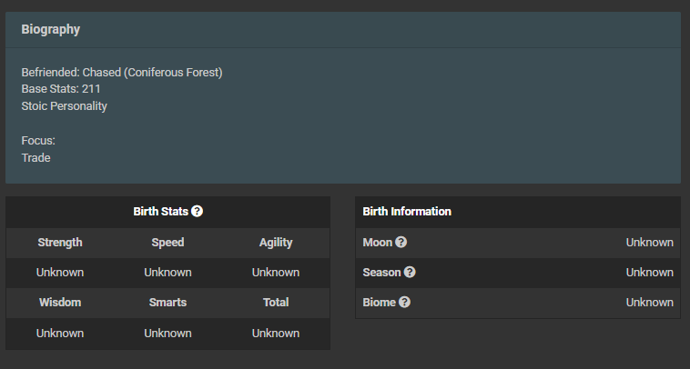Screen dimensions: 690x369
Task: Click the Befriended: Chased (Coniferous Forest) text
Action: 122,72
